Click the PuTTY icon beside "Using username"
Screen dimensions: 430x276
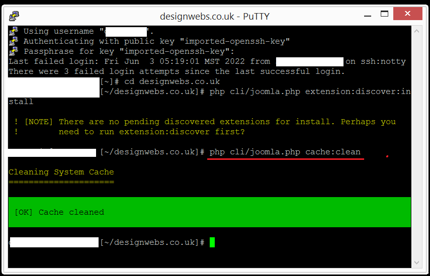pyautogui.click(x=14, y=32)
